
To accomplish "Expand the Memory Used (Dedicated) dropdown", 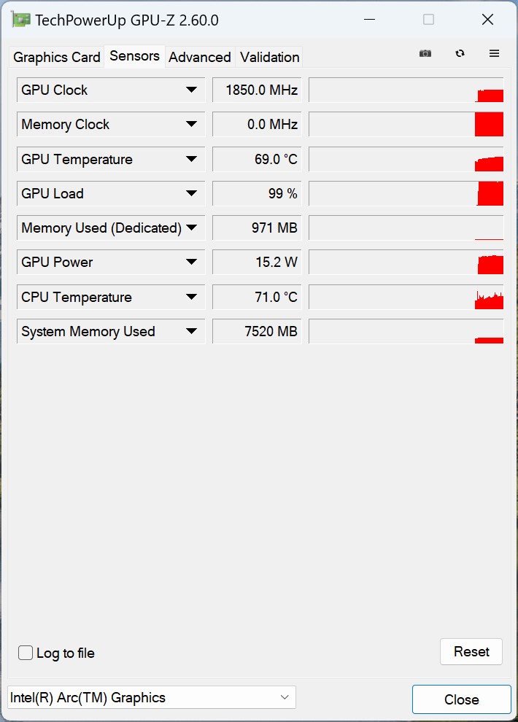I will coord(191,228).
